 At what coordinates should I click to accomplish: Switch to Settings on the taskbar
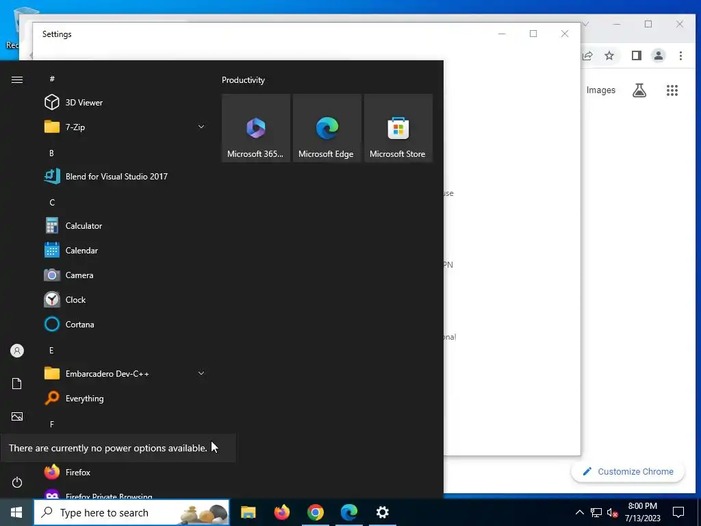click(x=382, y=512)
